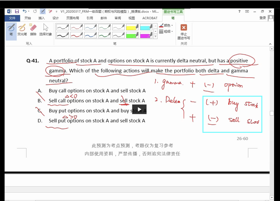Switch to the 开始 Home tab

click(x=28, y=18)
